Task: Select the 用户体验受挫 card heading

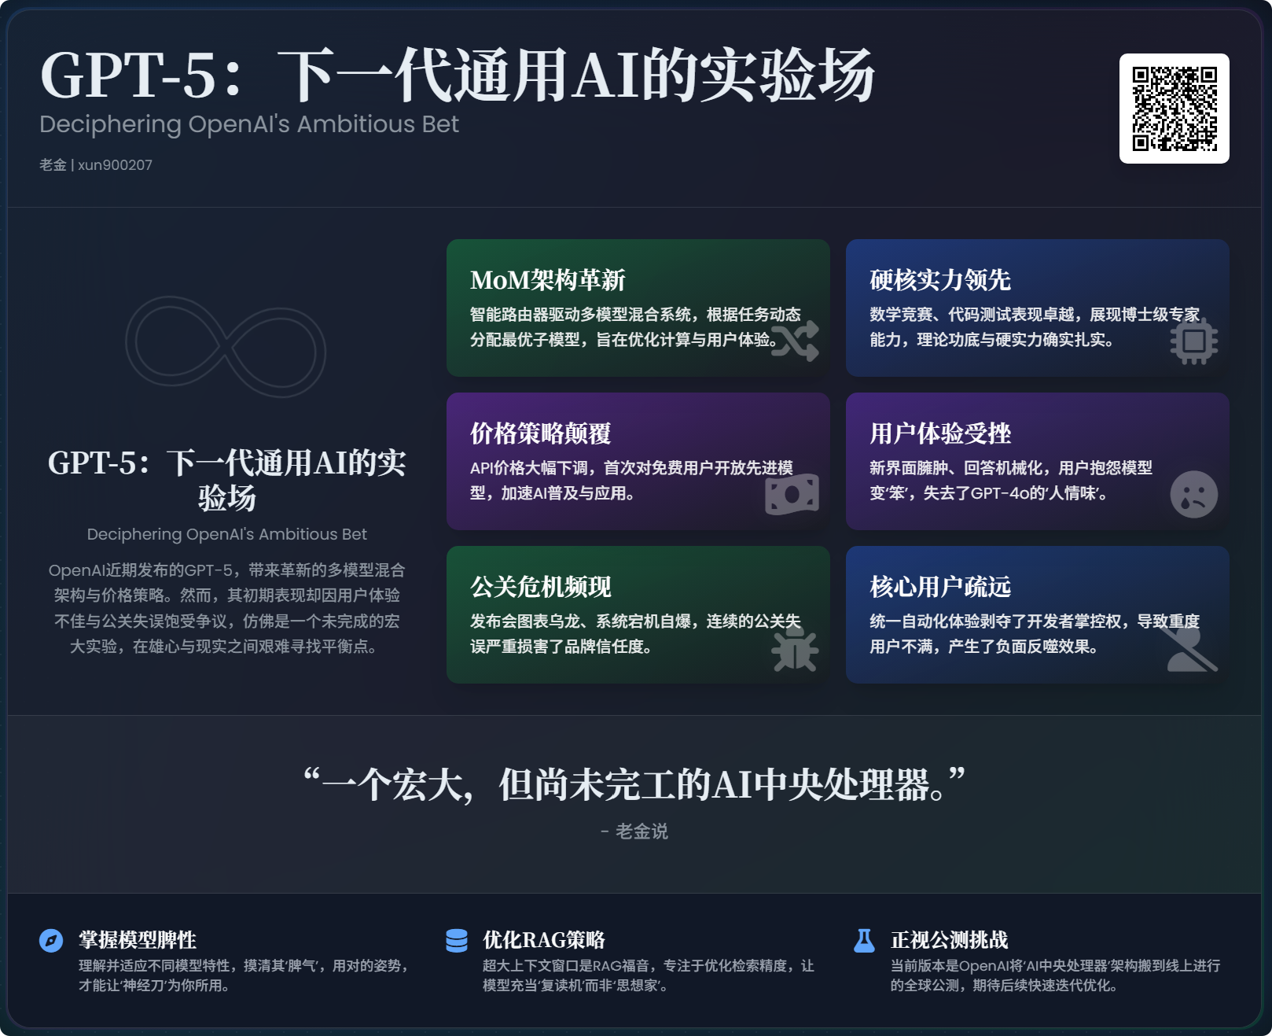Action: pyautogui.click(x=939, y=433)
